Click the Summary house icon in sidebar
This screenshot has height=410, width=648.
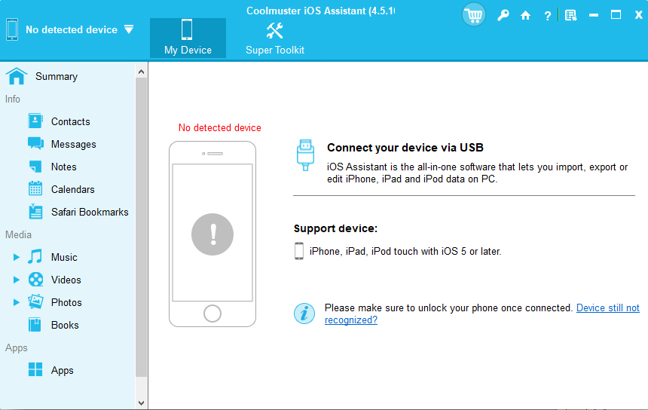pos(17,76)
